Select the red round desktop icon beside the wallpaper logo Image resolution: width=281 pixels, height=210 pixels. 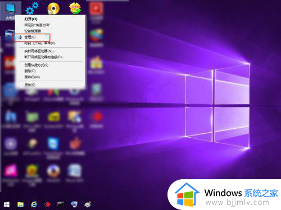(97, 116)
